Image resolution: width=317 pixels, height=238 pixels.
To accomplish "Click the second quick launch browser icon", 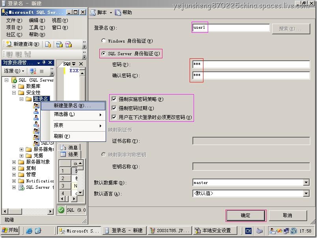I will click(x=38, y=231).
